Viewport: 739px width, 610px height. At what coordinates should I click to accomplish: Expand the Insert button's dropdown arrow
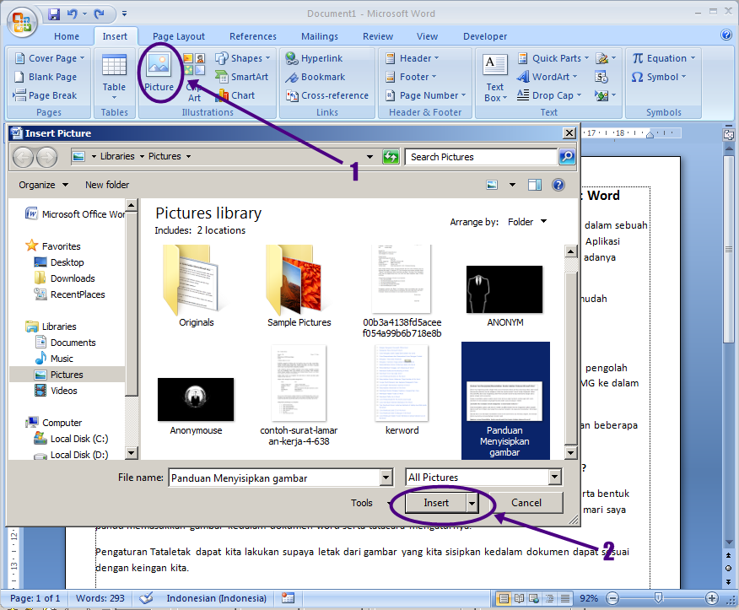point(472,504)
